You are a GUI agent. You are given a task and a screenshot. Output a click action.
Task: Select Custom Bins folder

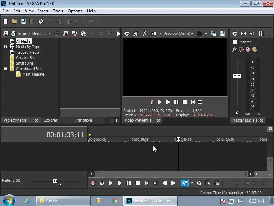26,58
